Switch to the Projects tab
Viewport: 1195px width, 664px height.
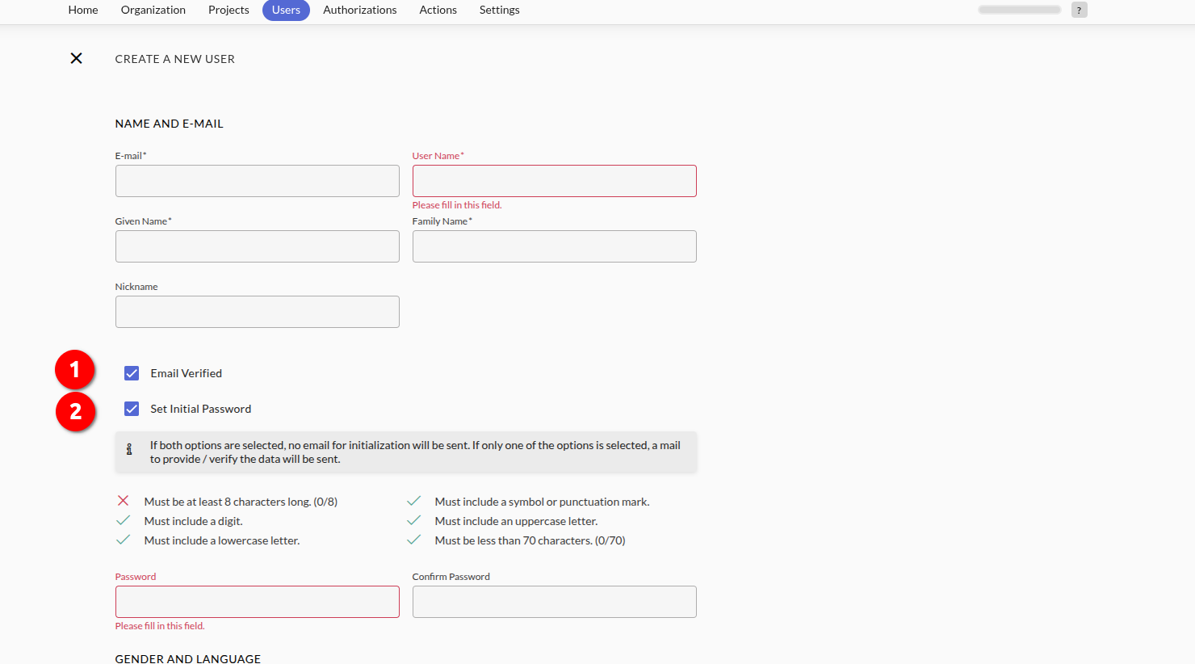(229, 10)
